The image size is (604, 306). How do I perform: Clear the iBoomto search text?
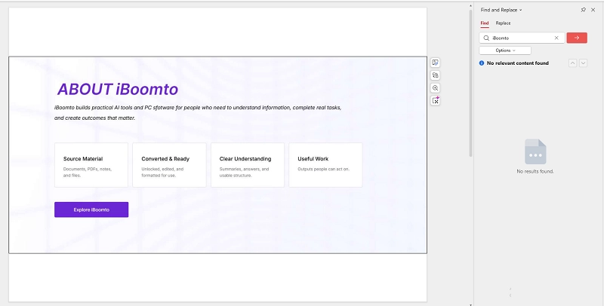(x=556, y=38)
